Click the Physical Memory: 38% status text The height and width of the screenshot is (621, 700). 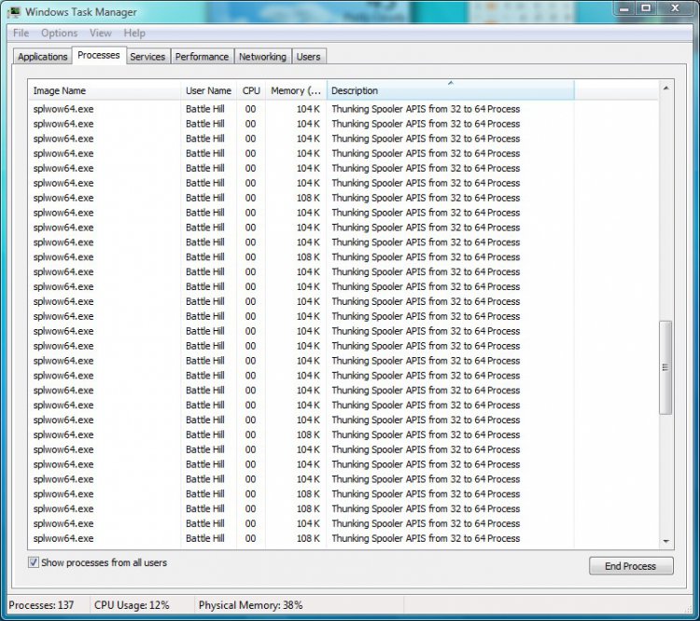pos(250,605)
